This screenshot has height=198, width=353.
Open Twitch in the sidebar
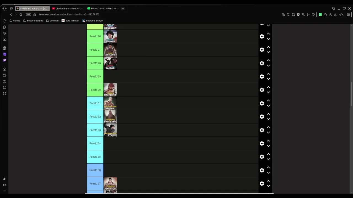(4, 60)
